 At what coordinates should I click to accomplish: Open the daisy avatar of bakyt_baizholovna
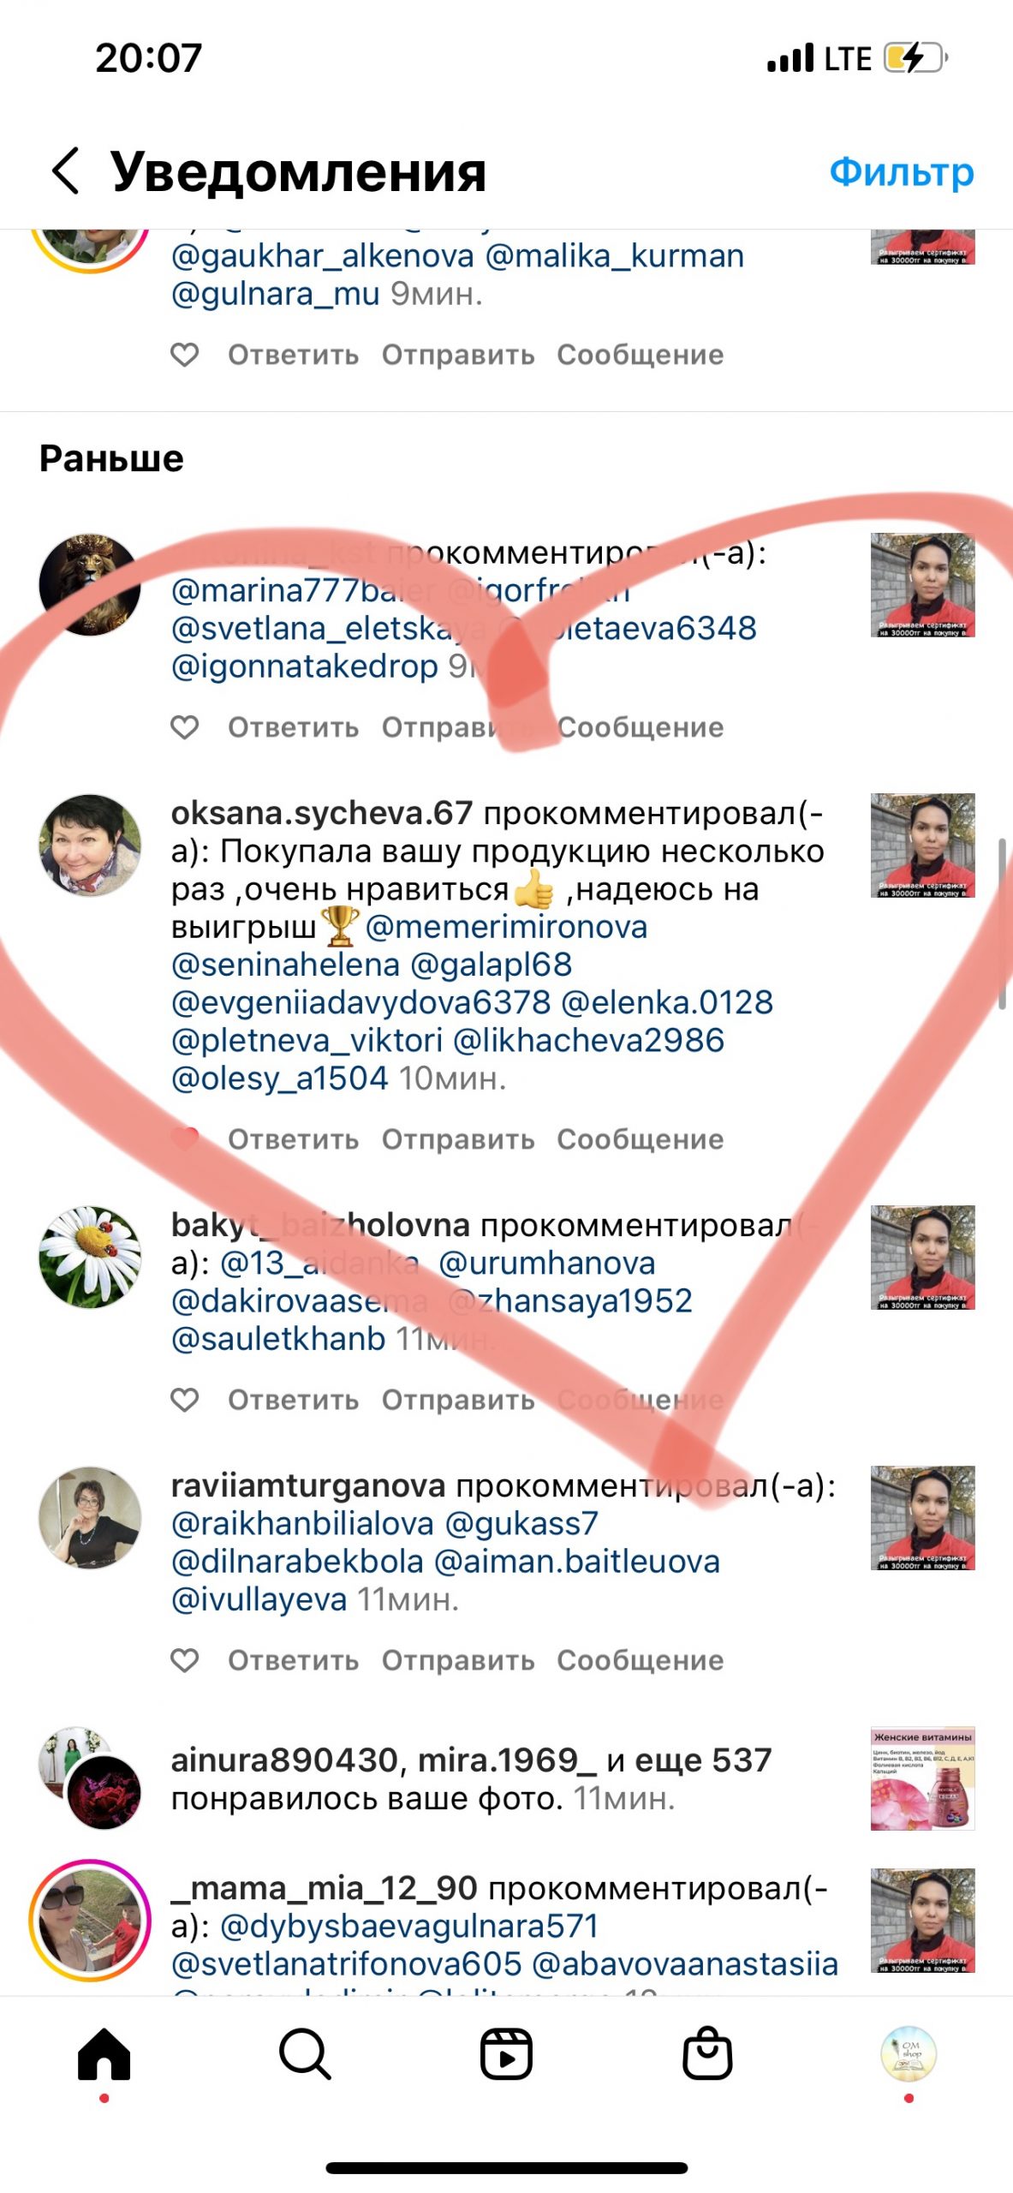[x=90, y=1258]
